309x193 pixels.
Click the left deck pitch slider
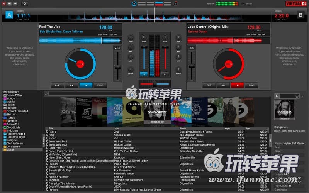click(118, 68)
